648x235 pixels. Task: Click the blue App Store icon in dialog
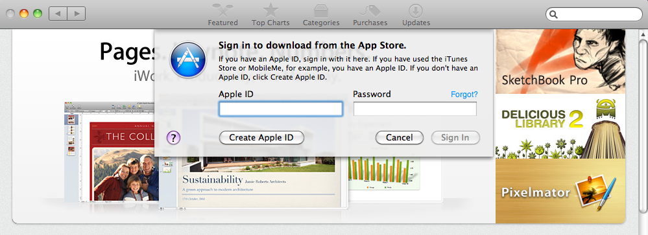(x=188, y=60)
